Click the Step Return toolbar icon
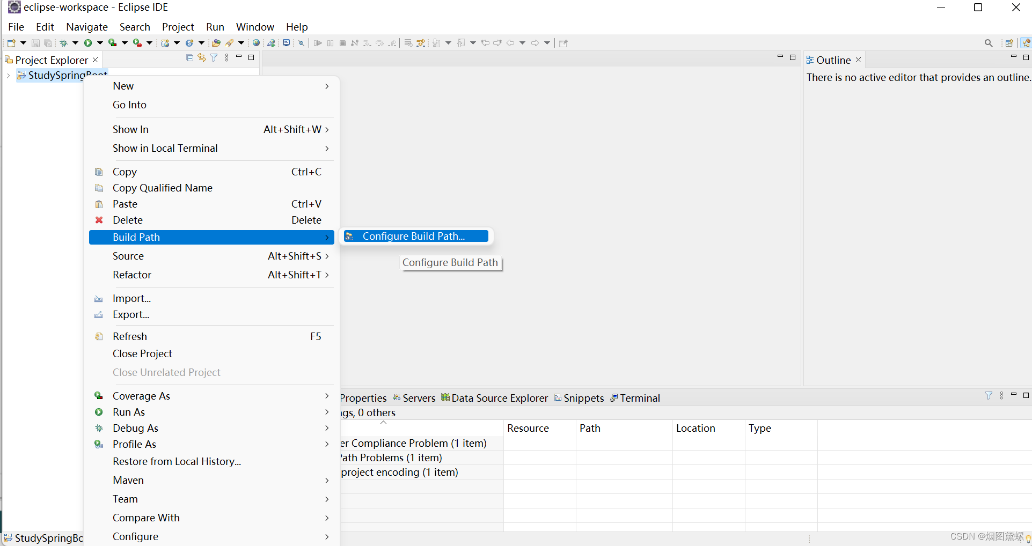 click(392, 43)
